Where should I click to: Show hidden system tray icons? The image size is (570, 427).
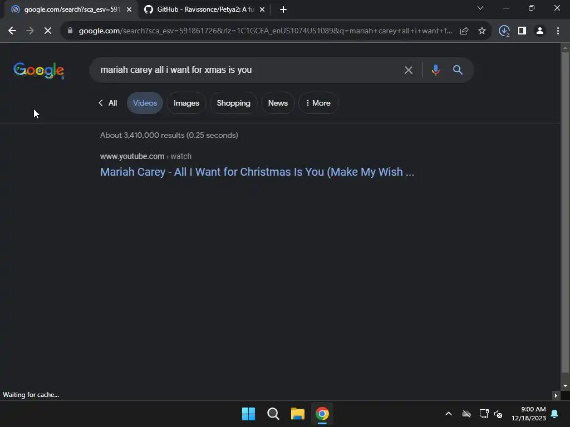tap(449, 414)
